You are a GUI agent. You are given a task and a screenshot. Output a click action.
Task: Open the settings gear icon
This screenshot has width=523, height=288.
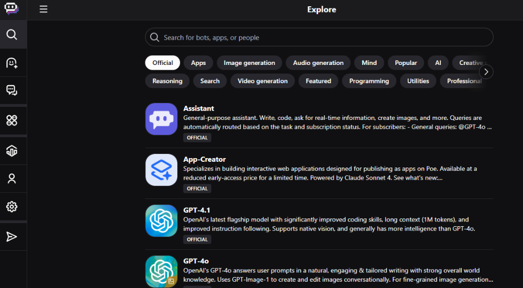coord(12,206)
